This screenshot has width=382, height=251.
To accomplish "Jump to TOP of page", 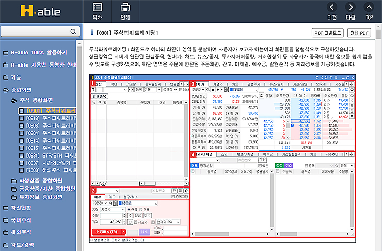I will click(369, 11).
